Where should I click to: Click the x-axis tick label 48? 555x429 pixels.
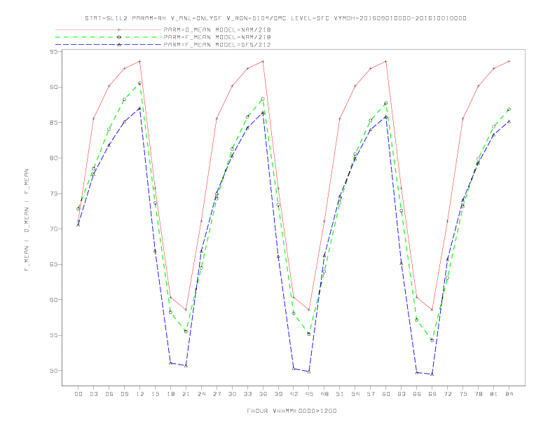(x=324, y=394)
